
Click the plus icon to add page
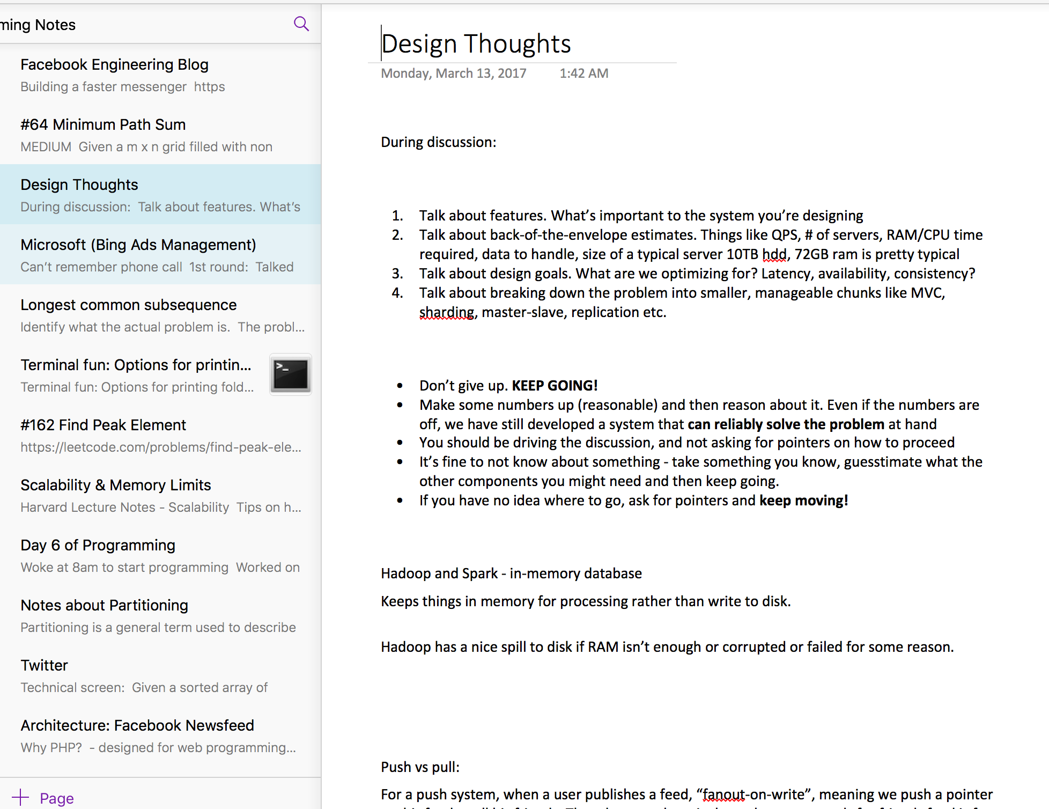click(20, 797)
